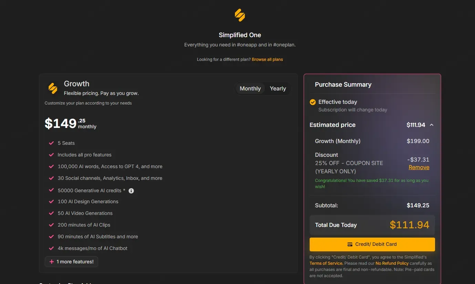Click the Simplified logo at page top

[240, 15]
